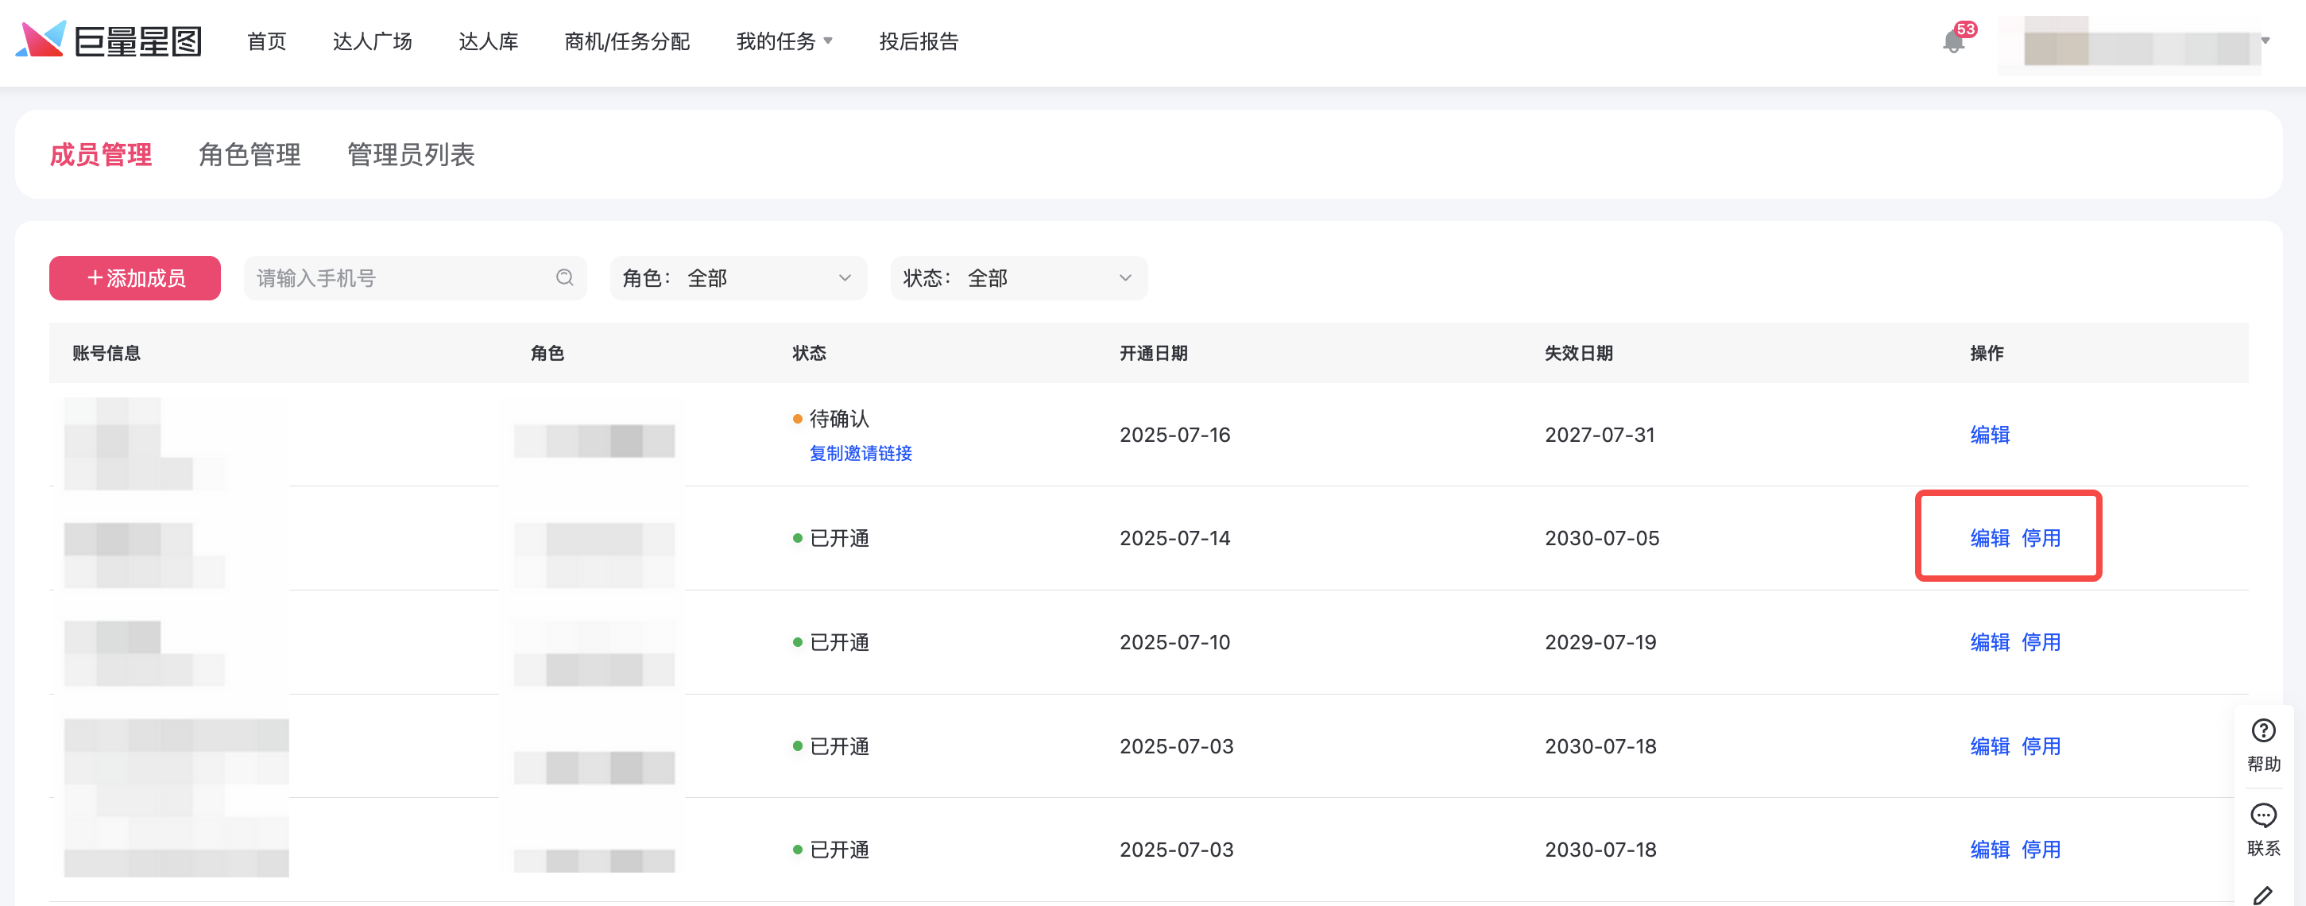Viewport: 2306px width, 906px height.
Task: Open the 帮助 help icon
Action: pos(2263,731)
